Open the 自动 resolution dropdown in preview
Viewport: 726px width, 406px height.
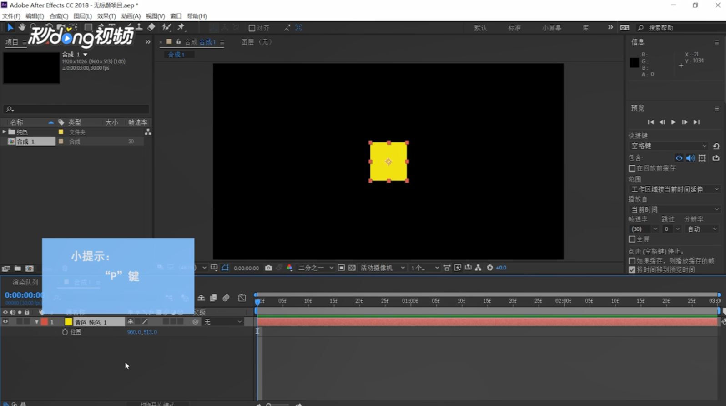pos(701,229)
